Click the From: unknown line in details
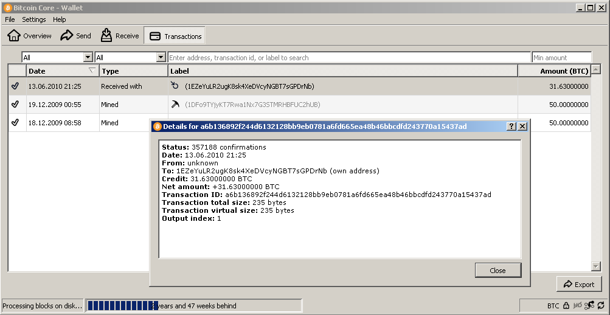Screen dimensions: 610x315 pos(190,163)
